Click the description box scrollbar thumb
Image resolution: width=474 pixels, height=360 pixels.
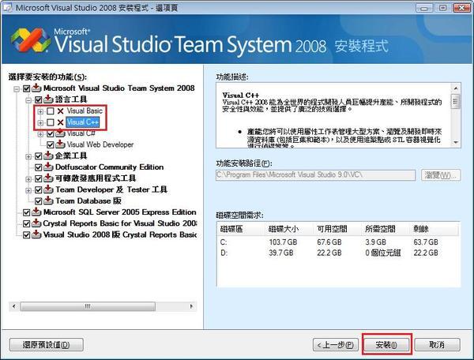456,101
